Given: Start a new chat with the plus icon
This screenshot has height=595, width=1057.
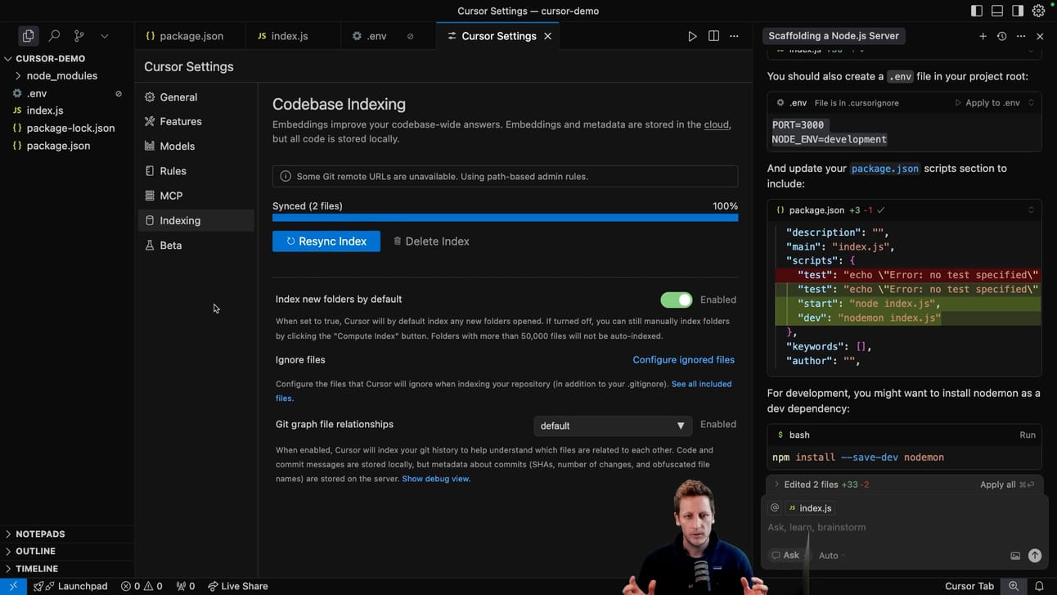Looking at the screenshot, I should 983,36.
